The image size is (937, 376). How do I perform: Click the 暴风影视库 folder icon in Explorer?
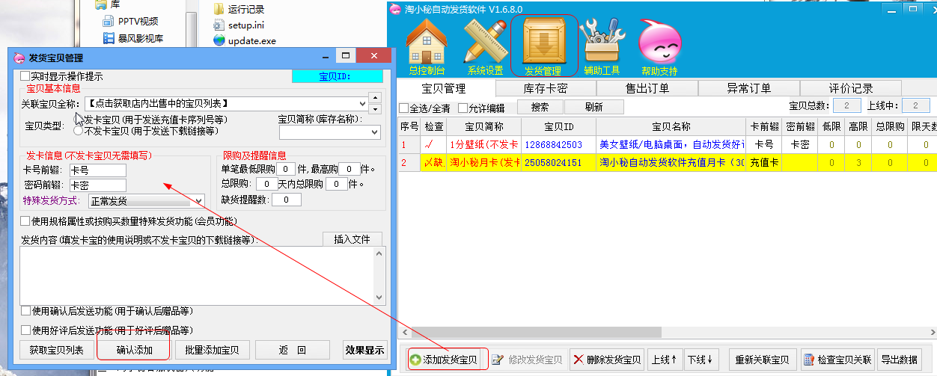pyautogui.click(x=108, y=38)
